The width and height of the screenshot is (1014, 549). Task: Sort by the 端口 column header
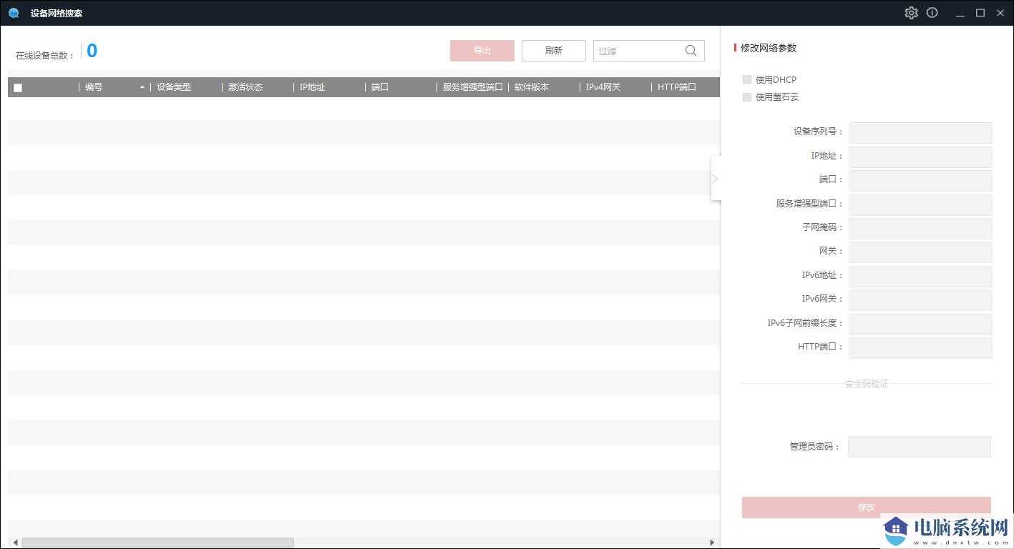(x=380, y=87)
